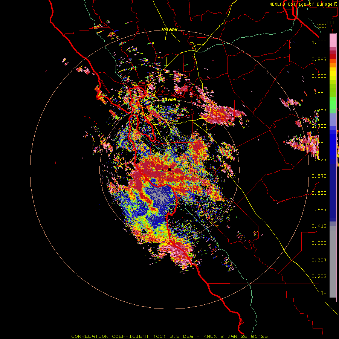
Task: Click the TH threshold label
Action: 324,293
